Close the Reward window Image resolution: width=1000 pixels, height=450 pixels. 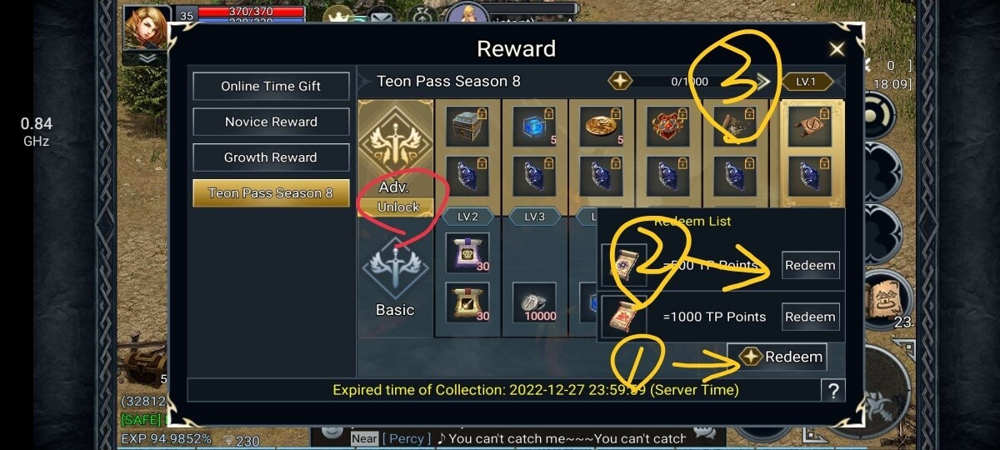(837, 49)
